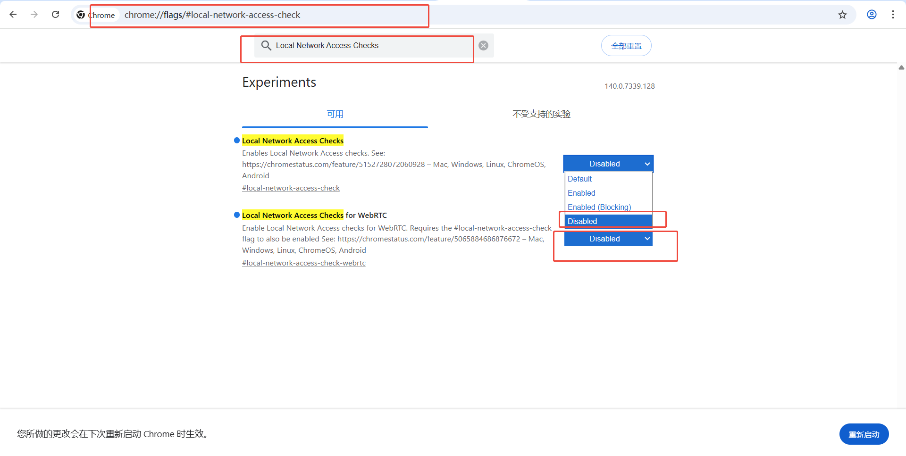Open the #local-network-access-check anchor link
The height and width of the screenshot is (456, 906).
pos(291,188)
